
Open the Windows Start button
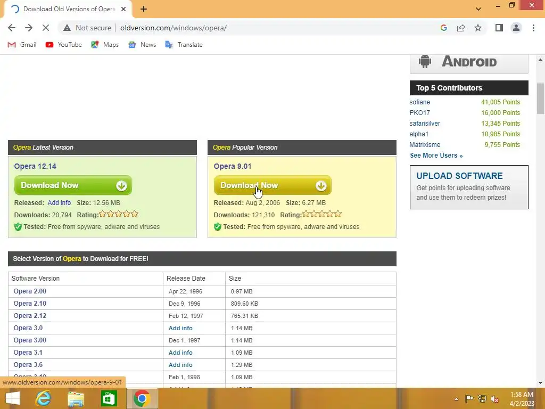coord(13,398)
